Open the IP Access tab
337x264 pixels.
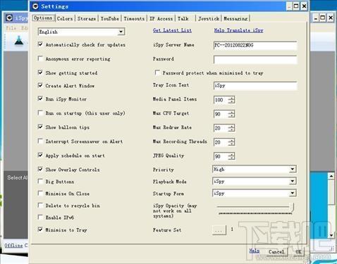pyautogui.click(x=161, y=18)
